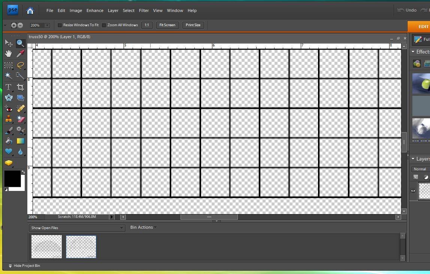Screen dimensions: 430x274
Task: Click the Fit Screen button
Action: click(x=167, y=25)
